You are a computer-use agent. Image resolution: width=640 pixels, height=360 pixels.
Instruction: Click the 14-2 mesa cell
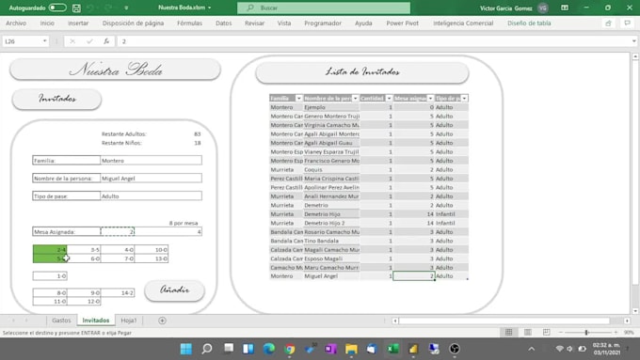pyautogui.click(x=118, y=292)
